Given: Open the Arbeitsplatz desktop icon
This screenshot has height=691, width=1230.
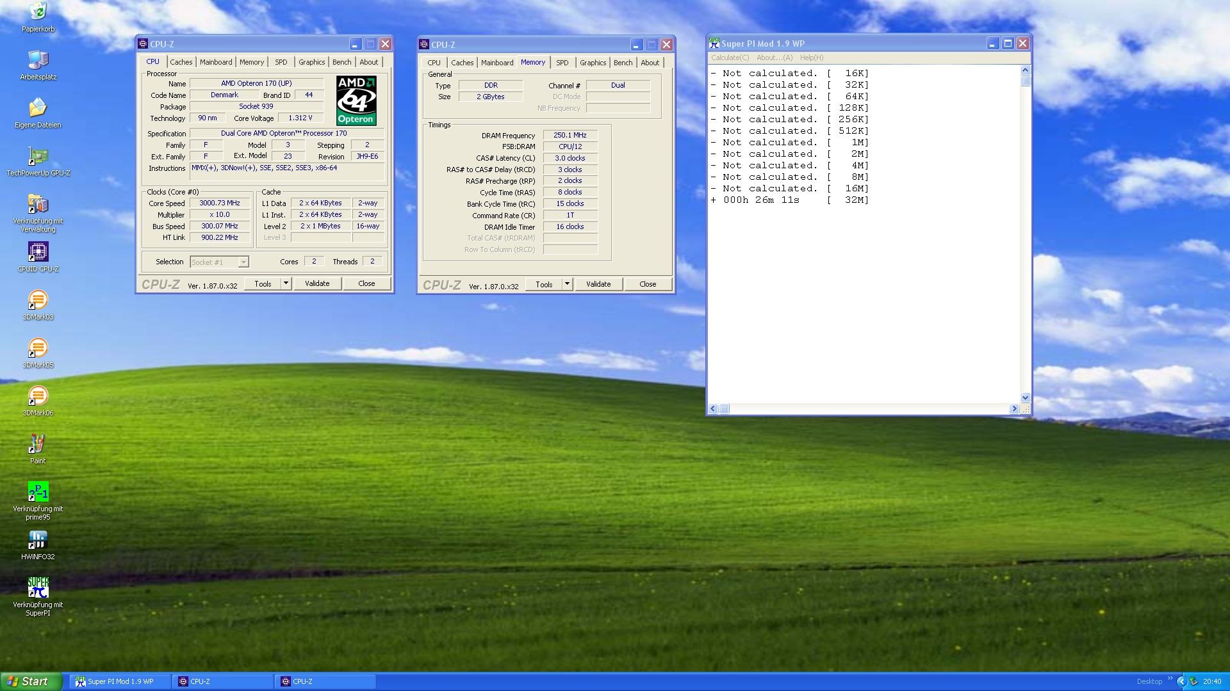Looking at the screenshot, I should (x=38, y=60).
